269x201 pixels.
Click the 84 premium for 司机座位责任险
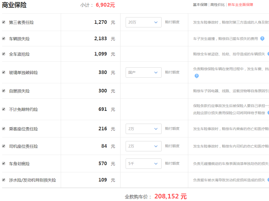click(x=104, y=146)
